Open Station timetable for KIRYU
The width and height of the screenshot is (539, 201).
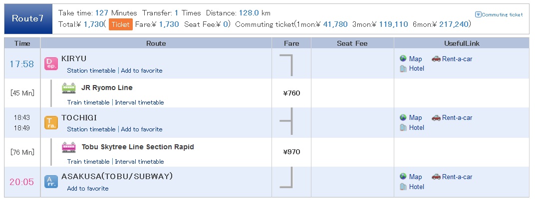click(x=91, y=71)
